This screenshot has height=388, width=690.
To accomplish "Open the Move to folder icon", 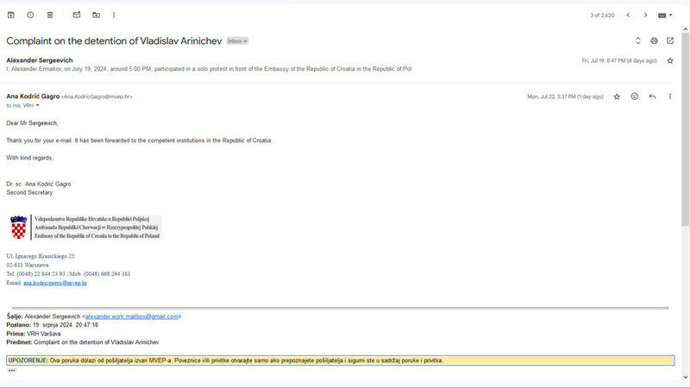I will pyautogui.click(x=96, y=15).
